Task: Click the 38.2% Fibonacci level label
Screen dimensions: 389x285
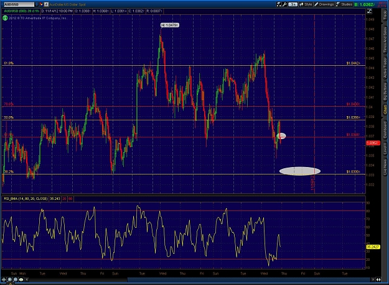Action: click(9, 171)
